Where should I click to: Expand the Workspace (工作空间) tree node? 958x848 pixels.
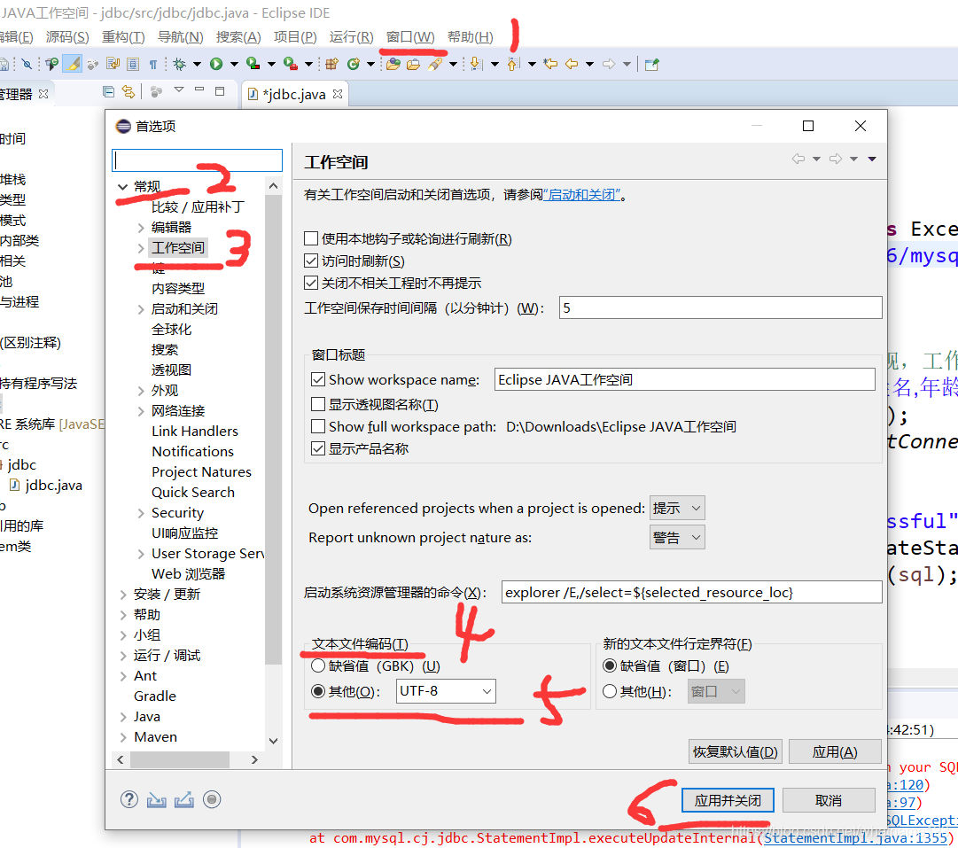click(141, 247)
